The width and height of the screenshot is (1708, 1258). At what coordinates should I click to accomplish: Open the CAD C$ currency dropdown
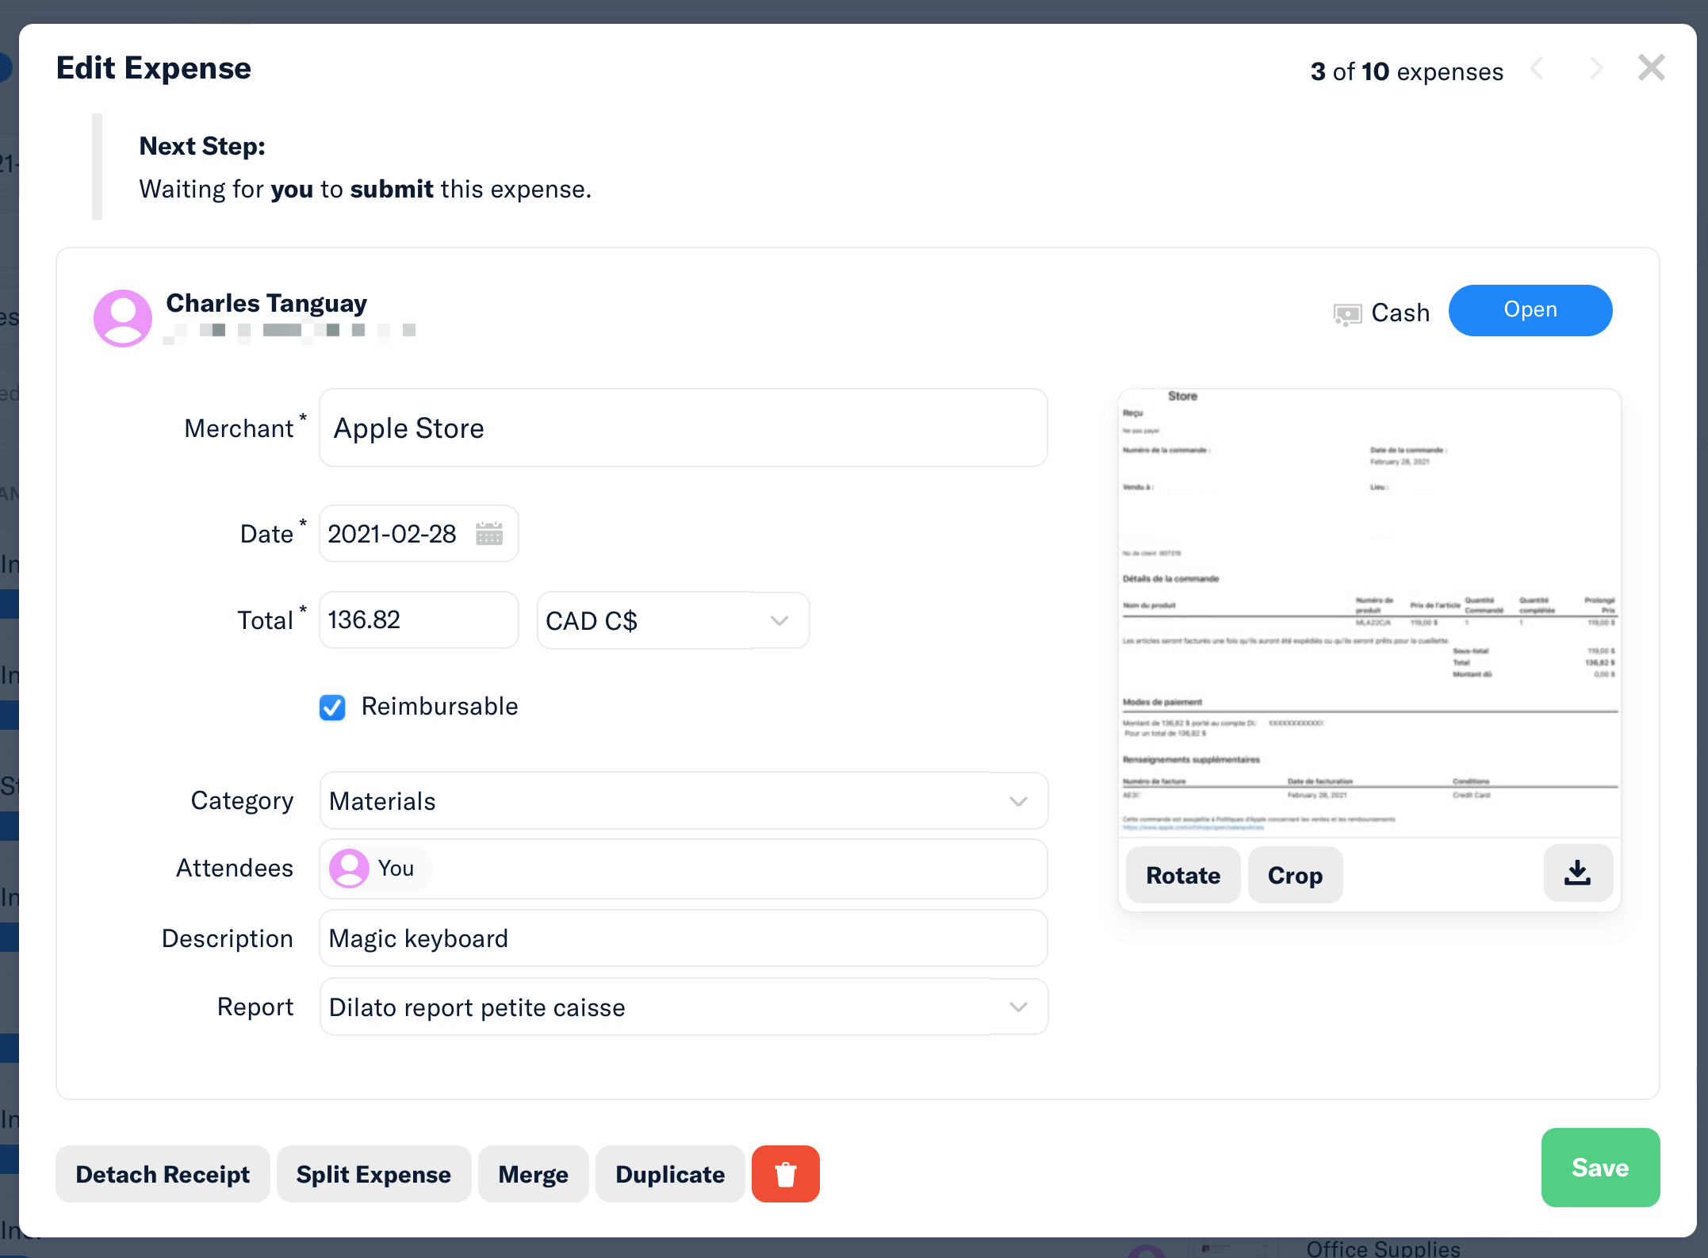click(x=672, y=620)
